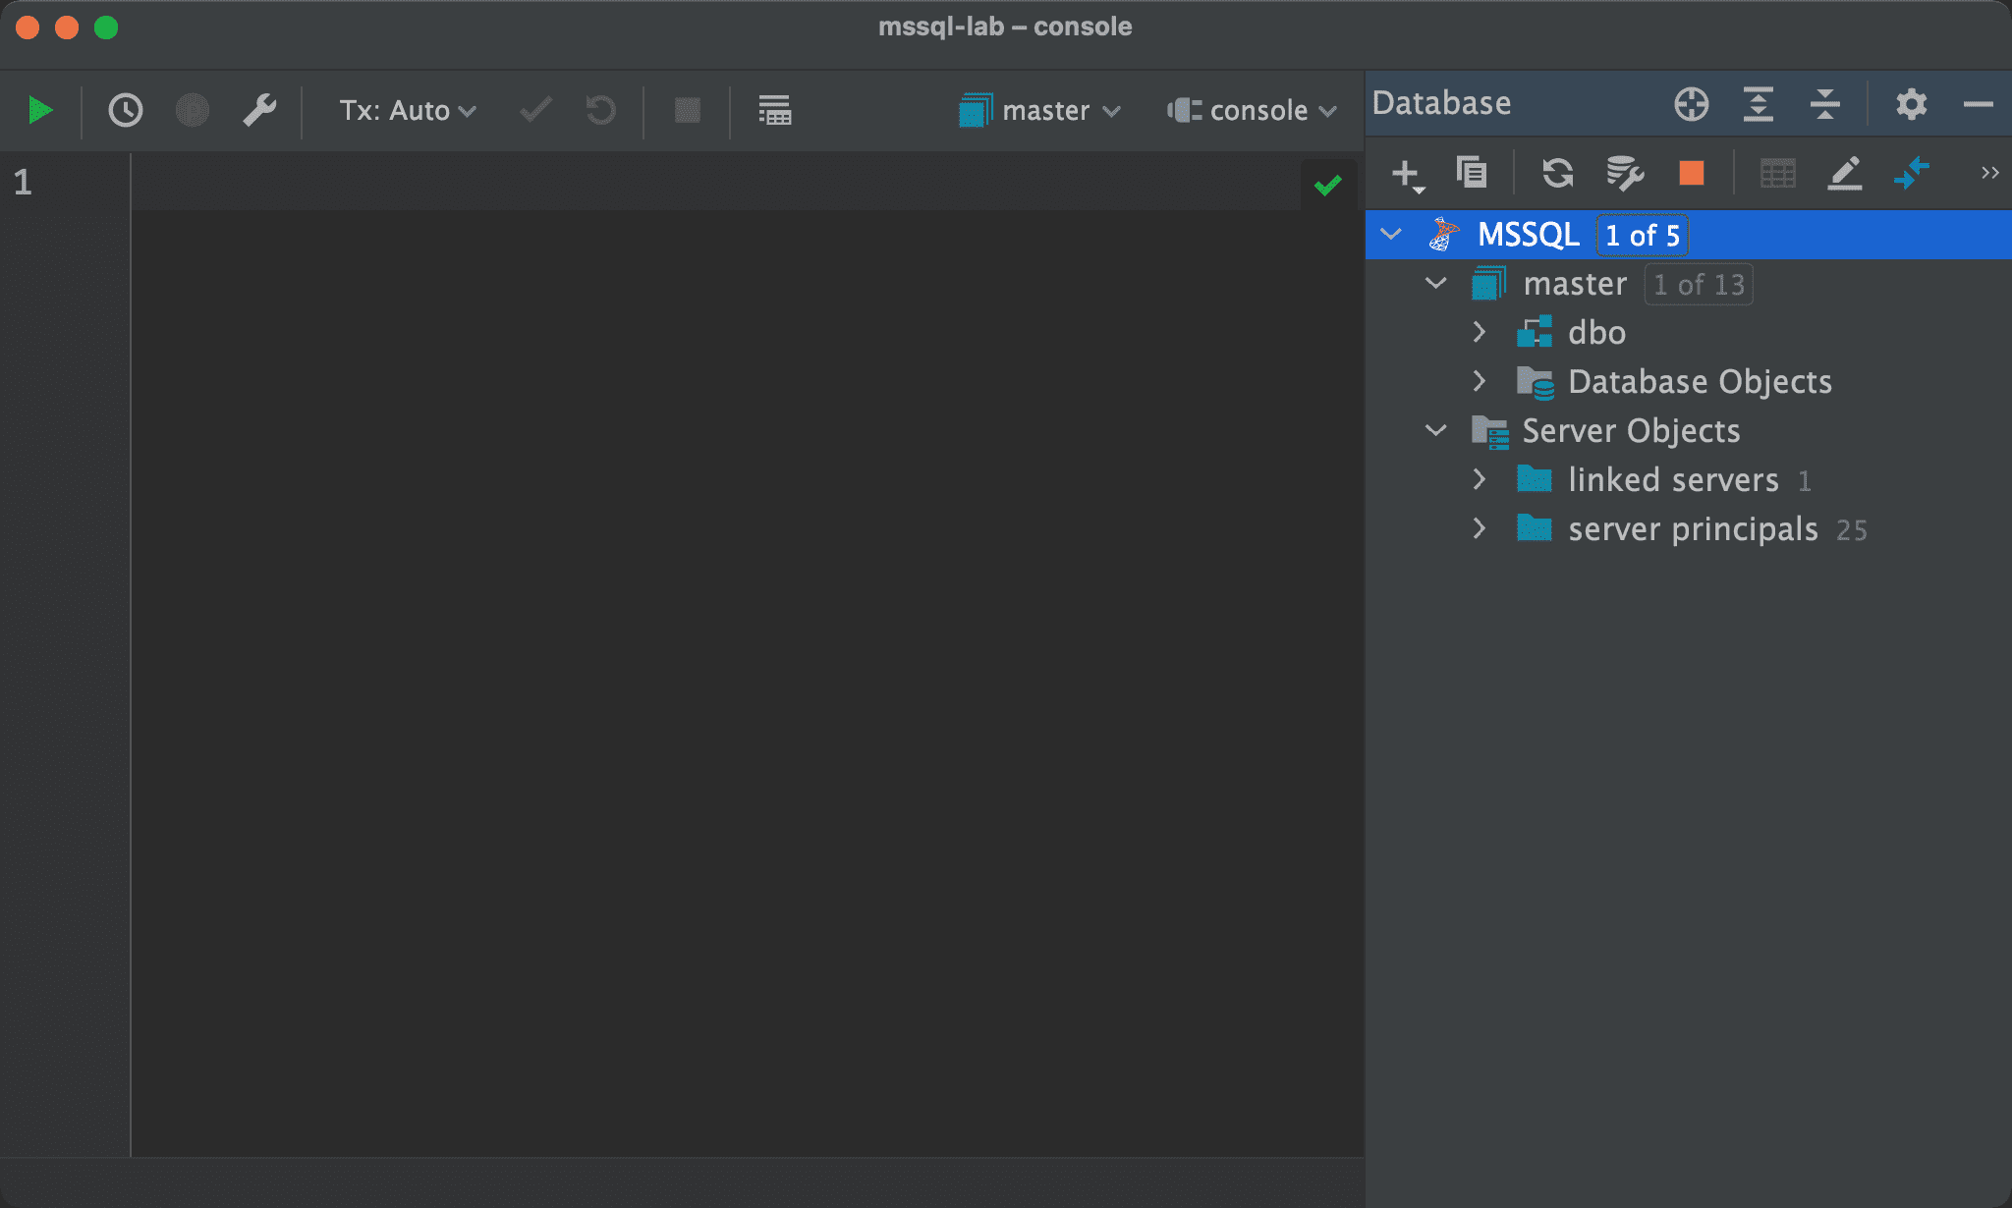The height and width of the screenshot is (1208, 2012).
Task: Click the MSSQL server icon in tree
Action: click(x=1444, y=235)
